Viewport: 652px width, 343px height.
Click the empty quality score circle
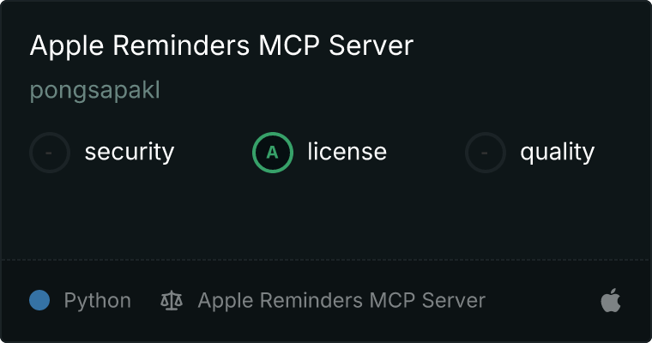(486, 153)
